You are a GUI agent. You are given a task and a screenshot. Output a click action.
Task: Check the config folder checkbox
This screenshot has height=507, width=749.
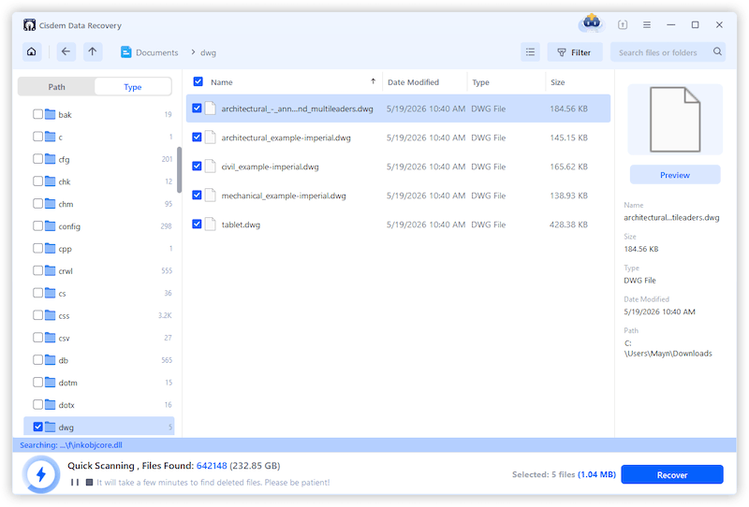37,225
